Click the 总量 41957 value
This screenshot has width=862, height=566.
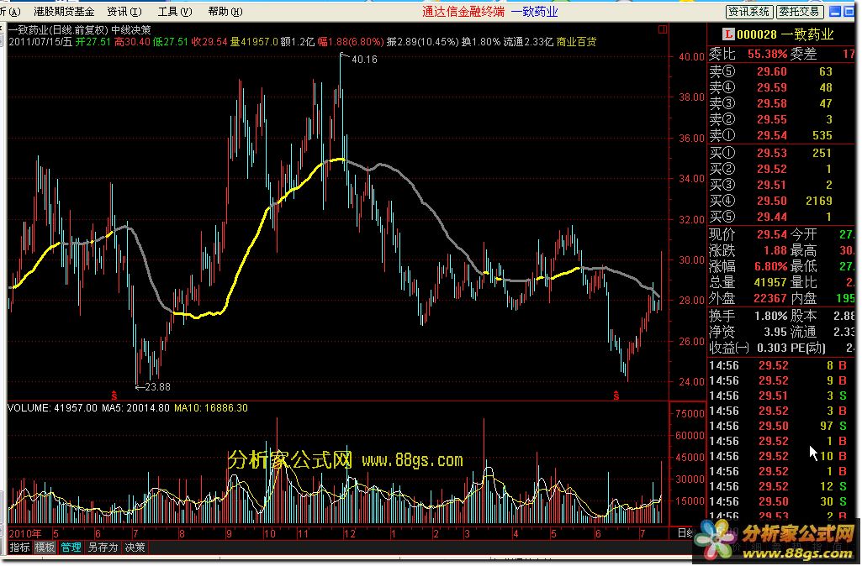[x=770, y=283]
